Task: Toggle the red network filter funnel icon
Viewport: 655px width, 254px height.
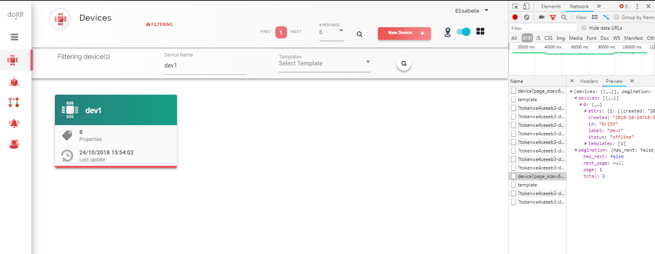Action: (x=552, y=17)
